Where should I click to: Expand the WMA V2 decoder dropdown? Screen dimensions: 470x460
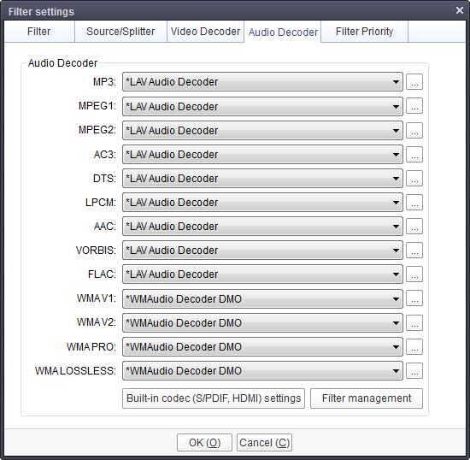point(262,322)
